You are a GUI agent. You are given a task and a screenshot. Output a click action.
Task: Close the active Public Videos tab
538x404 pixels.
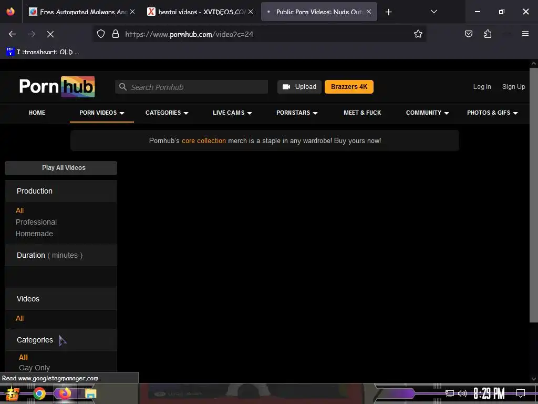point(369,12)
